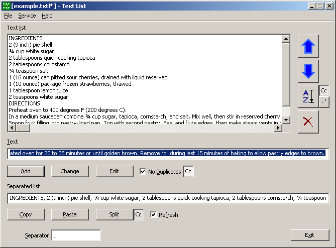Uncheck the No Duplicates checkbox
Viewport: 336px width, 248px height.
(x=143, y=172)
